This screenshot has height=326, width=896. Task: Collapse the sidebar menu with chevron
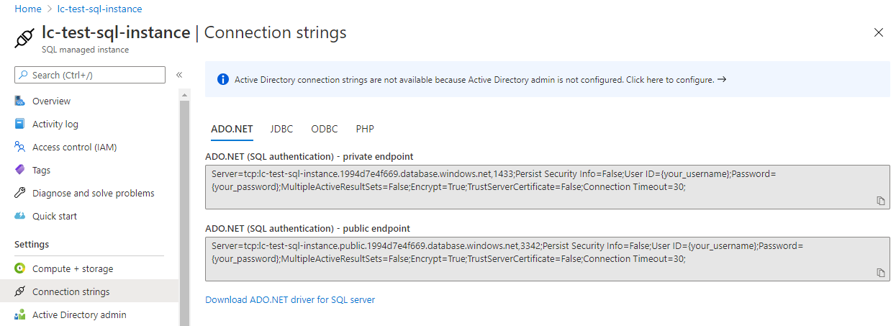(179, 75)
